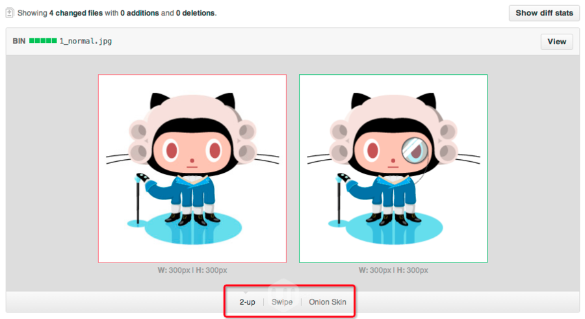Screen dimensions: 585x319
Task: Click the active-tab caret above 2-up
Action: [245, 292]
